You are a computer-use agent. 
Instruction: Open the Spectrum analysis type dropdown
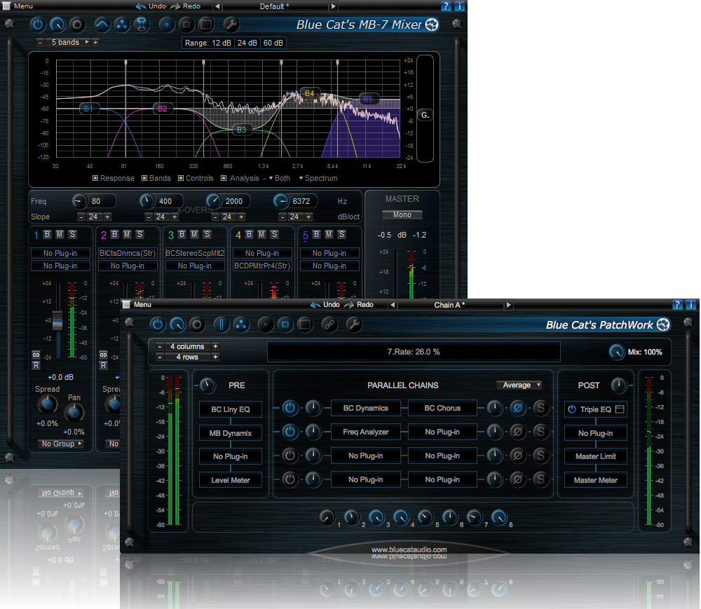[x=318, y=178]
